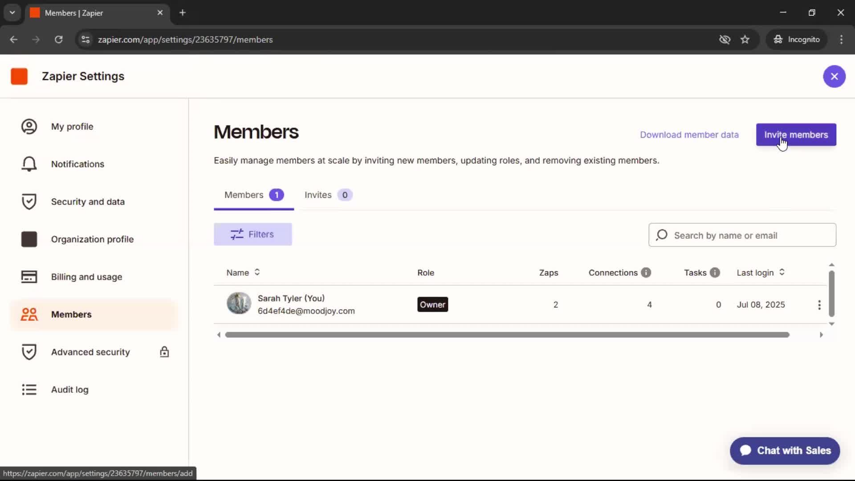This screenshot has width=855, height=481.
Task: Open Chat with Sales widget
Action: 785,451
